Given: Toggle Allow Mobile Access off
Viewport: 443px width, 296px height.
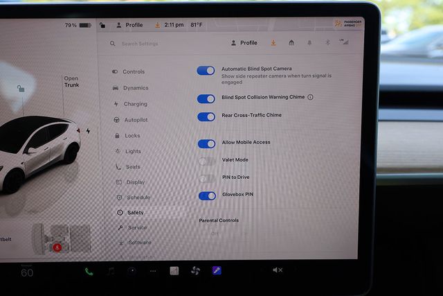Looking at the screenshot, I should tap(206, 143).
